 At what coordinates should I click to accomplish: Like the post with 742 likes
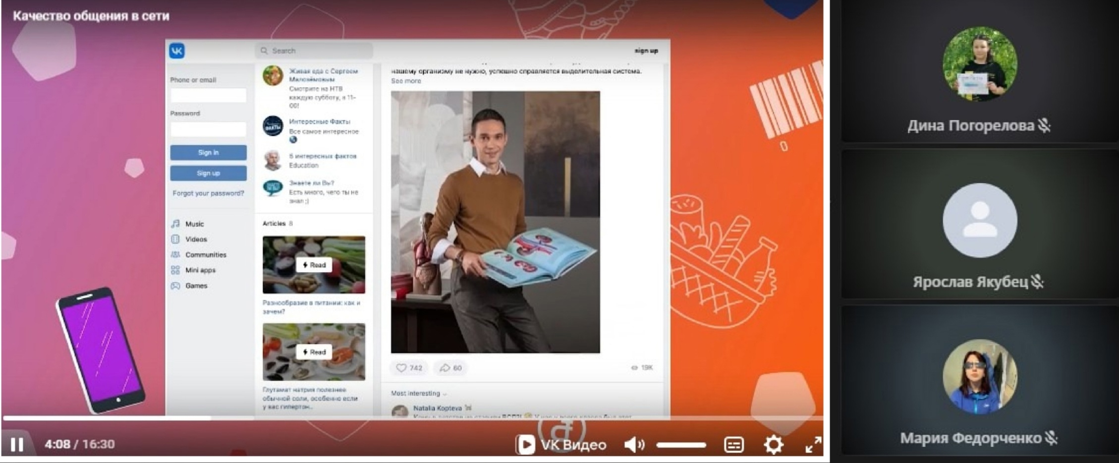tap(409, 368)
